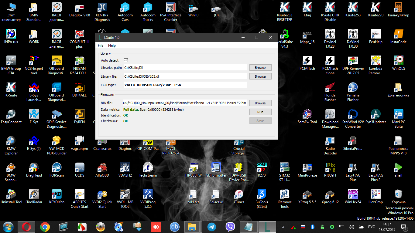Open the BMW Group ISTA icon
The height and width of the screenshot is (233, 415).
11,66
